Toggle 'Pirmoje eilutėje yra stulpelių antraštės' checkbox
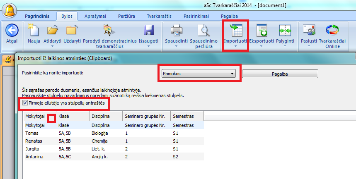 coord(25,103)
